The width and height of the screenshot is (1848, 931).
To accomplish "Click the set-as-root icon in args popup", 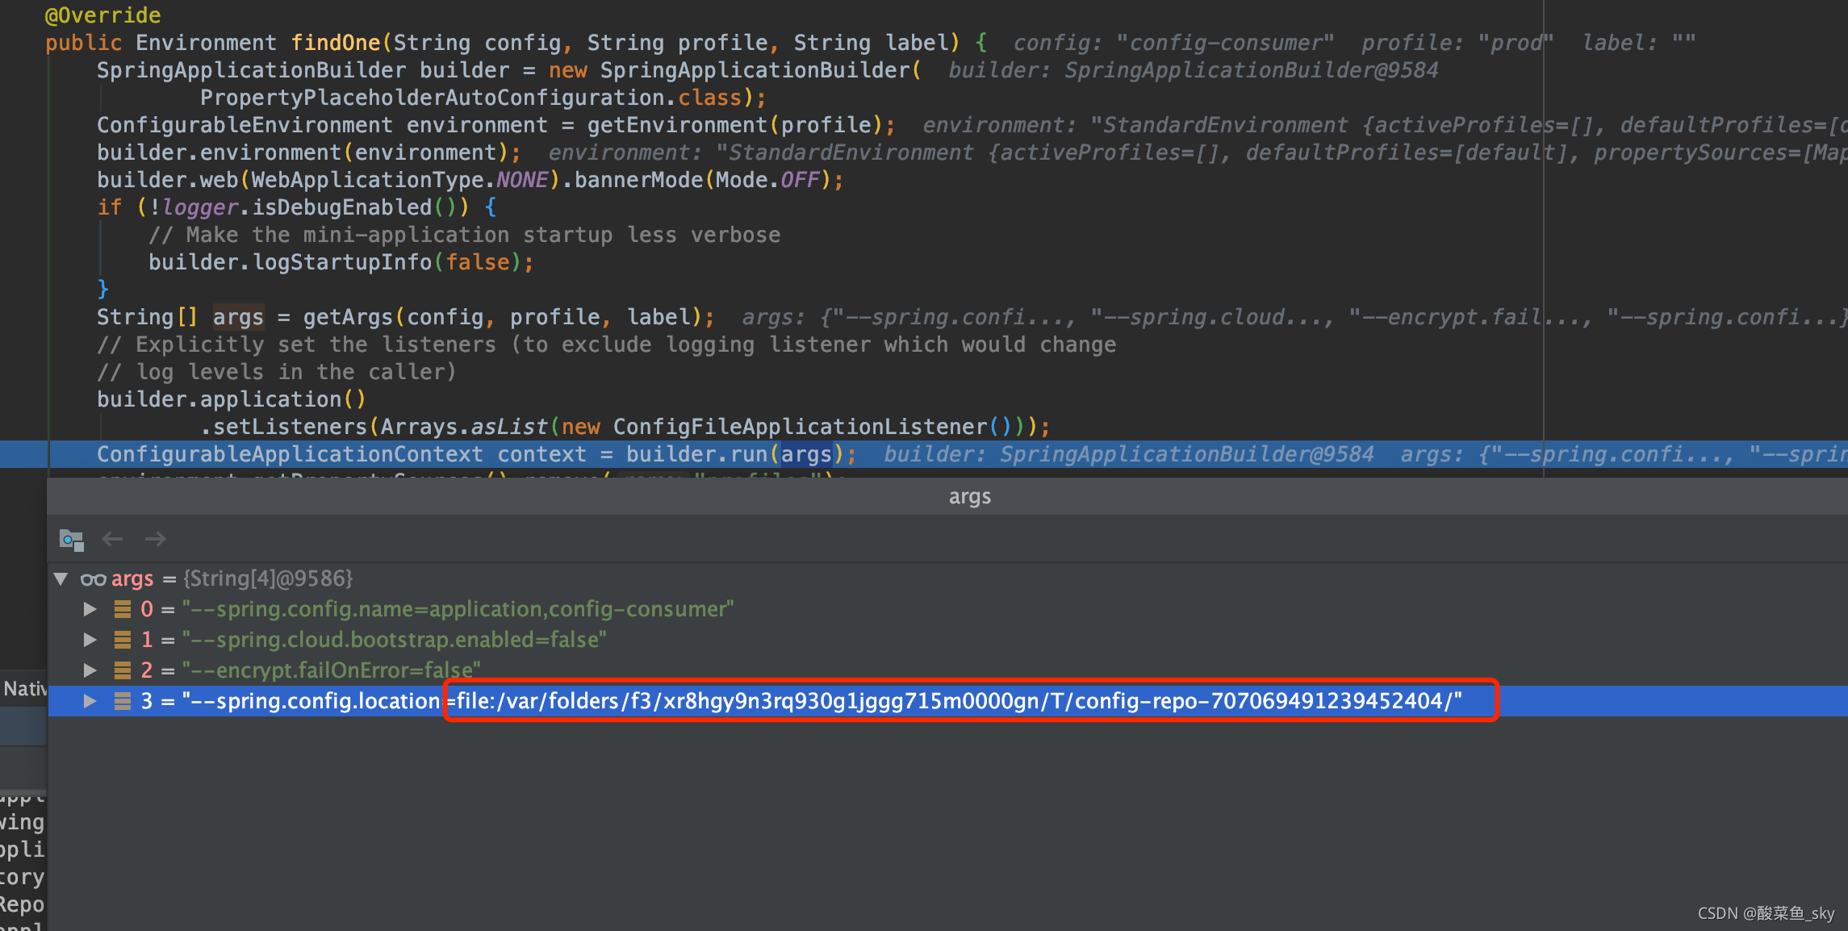I will (72, 540).
